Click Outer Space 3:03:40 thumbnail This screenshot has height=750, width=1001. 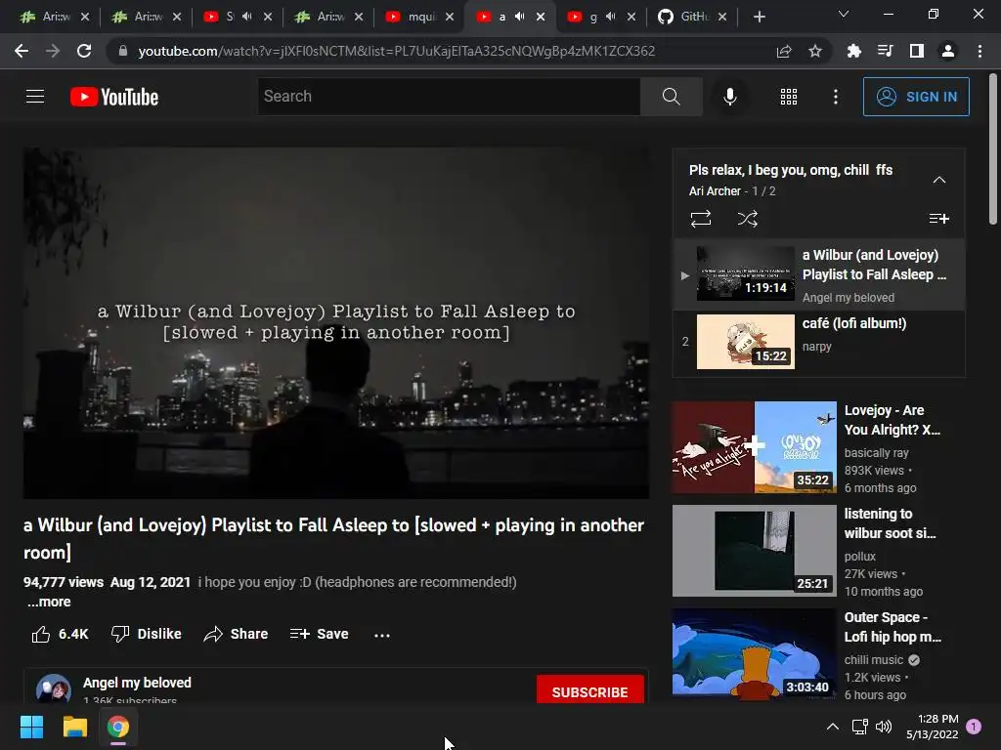coord(754,653)
